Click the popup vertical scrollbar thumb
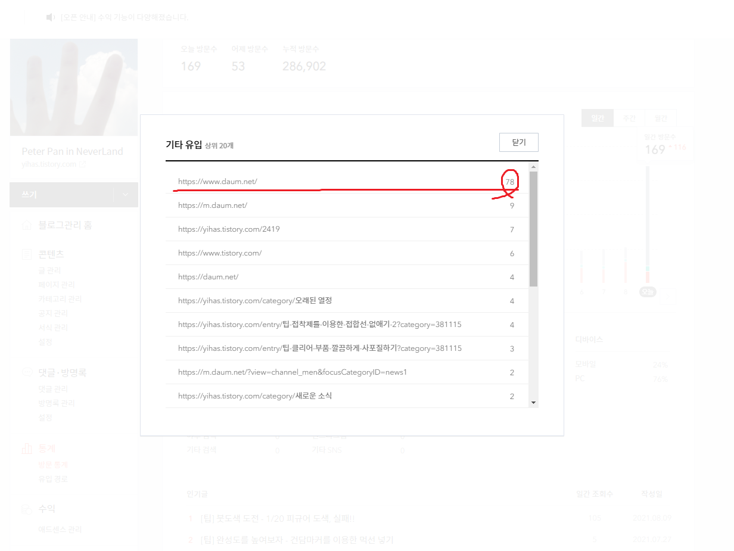 533,229
